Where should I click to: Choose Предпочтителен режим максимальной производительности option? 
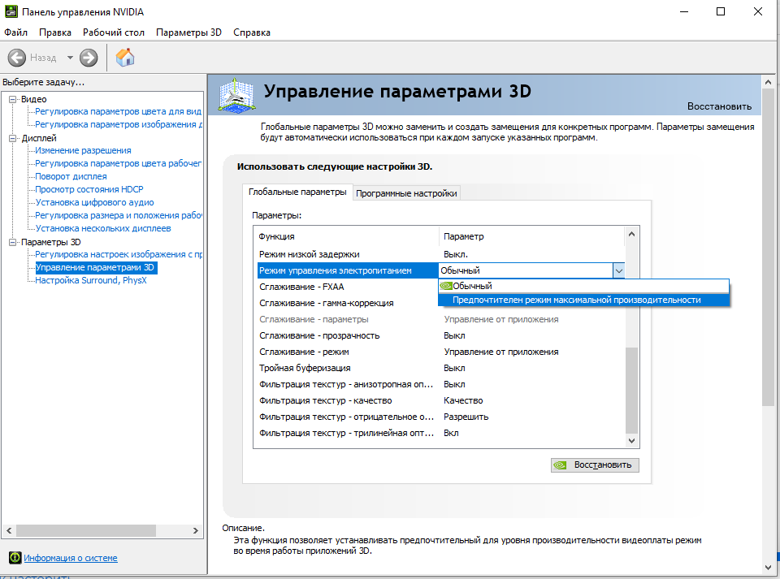[x=583, y=300]
